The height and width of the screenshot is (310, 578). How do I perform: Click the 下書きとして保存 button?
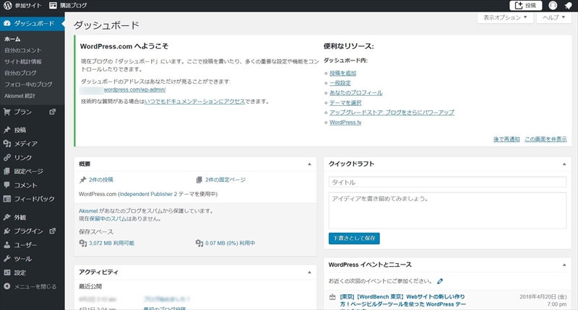[x=354, y=239]
